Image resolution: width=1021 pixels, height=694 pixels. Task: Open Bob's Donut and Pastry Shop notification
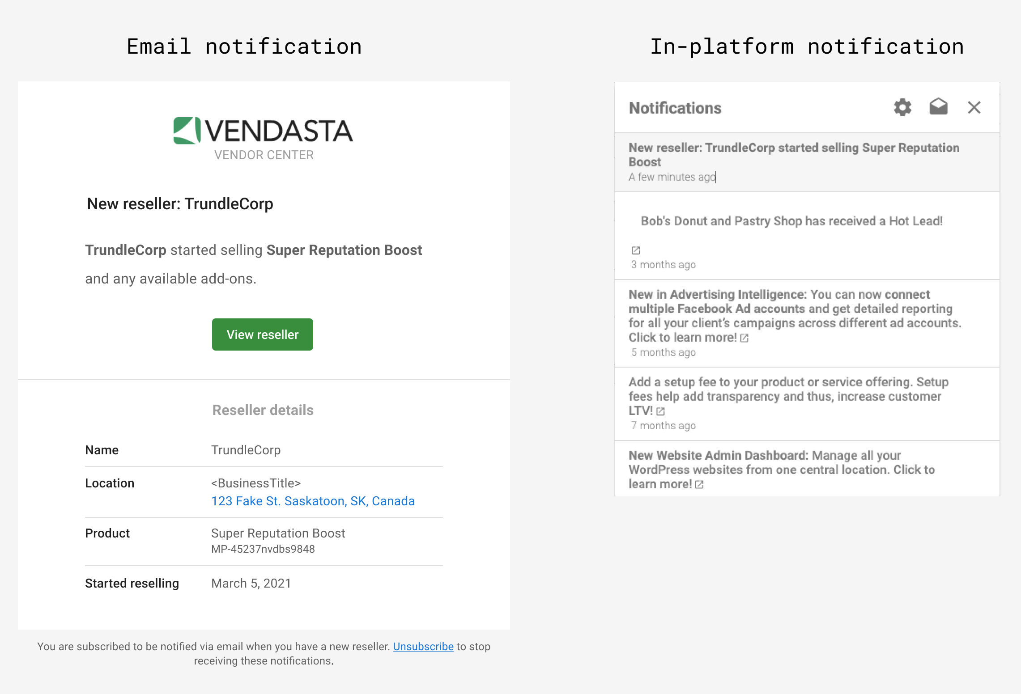coord(807,236)
